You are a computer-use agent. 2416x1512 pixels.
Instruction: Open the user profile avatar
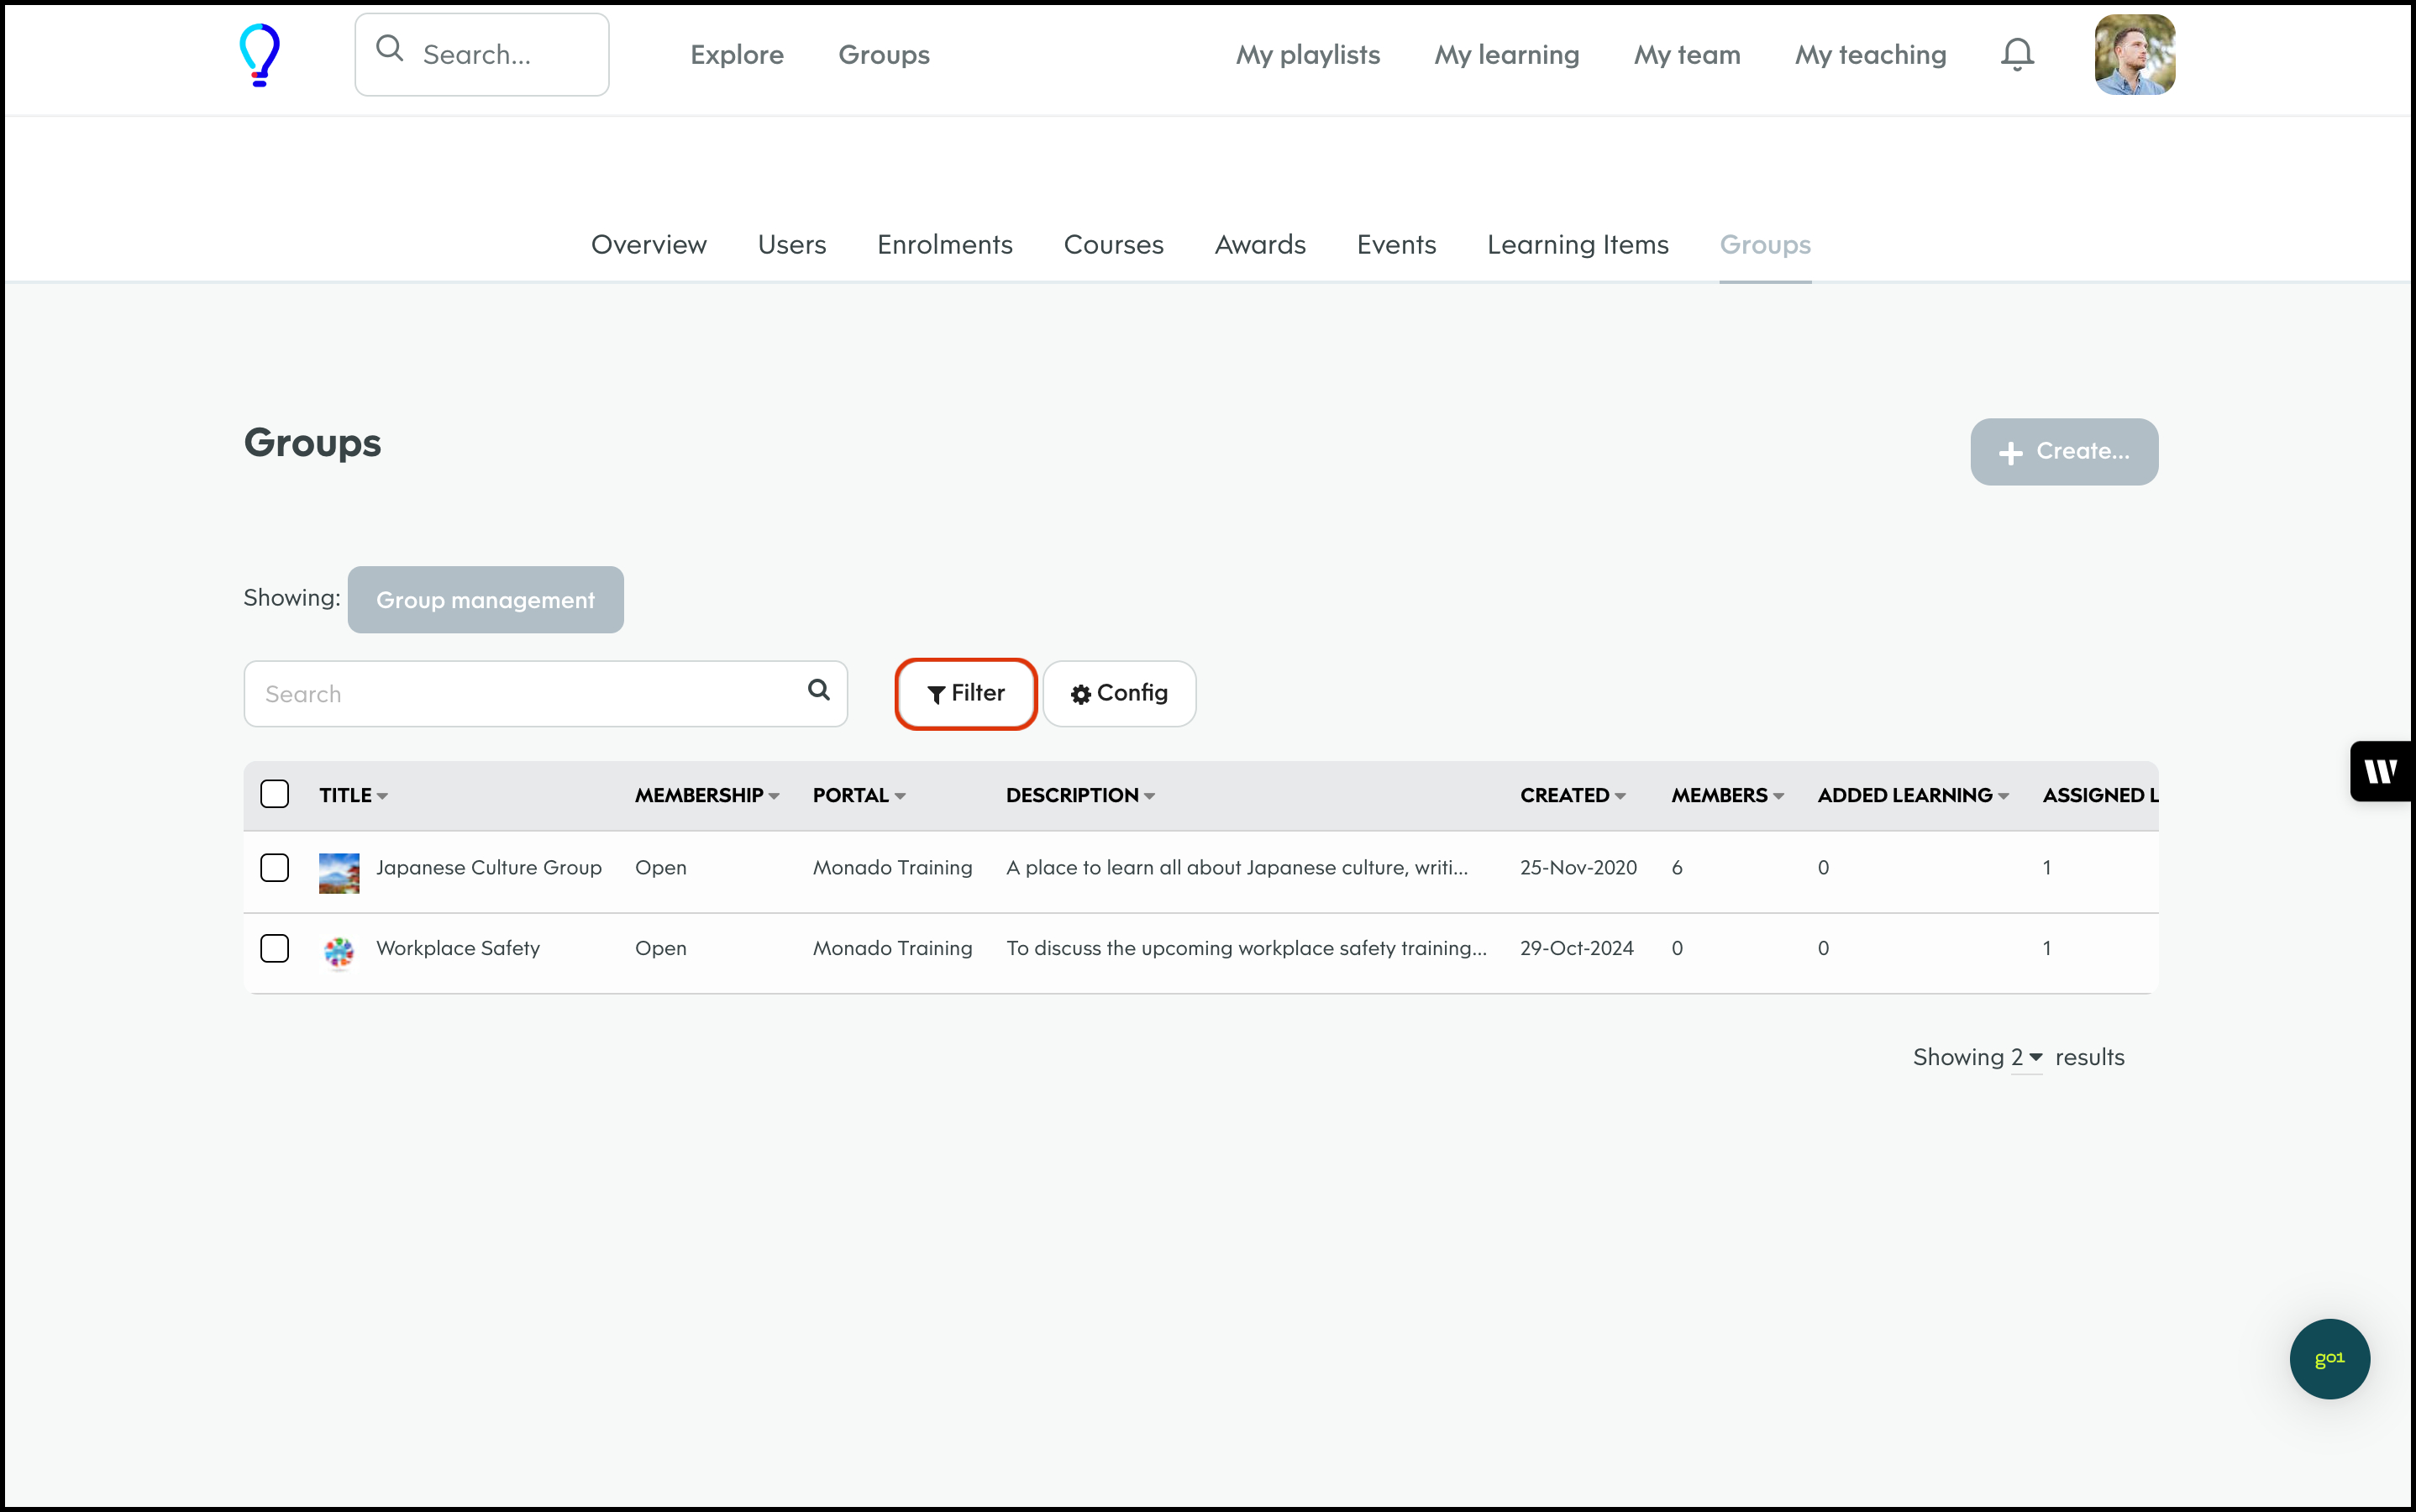(2134, 55)
